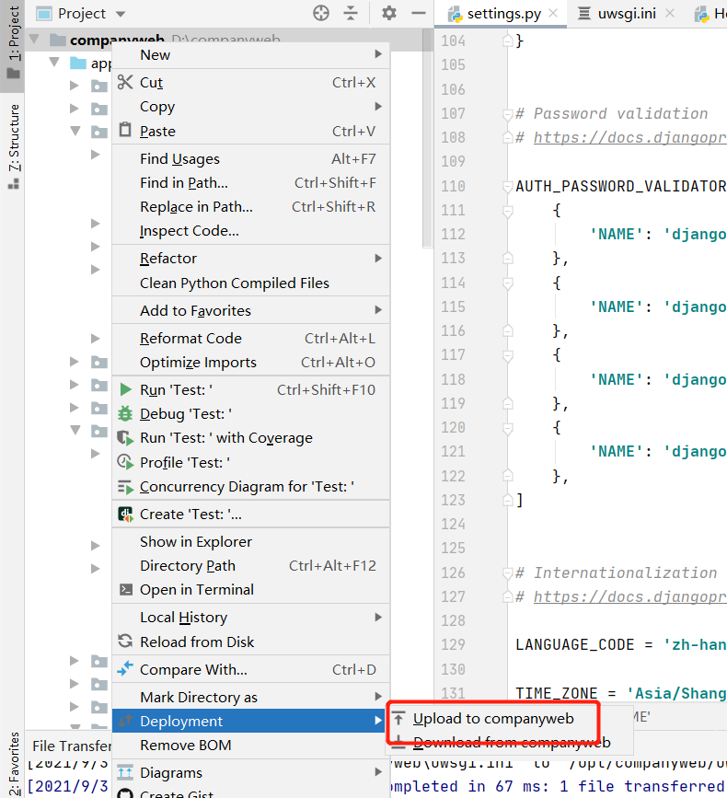Open the Diagrams submenu
The width and height of the screenshot is (727, 798).
pos(251,773)
